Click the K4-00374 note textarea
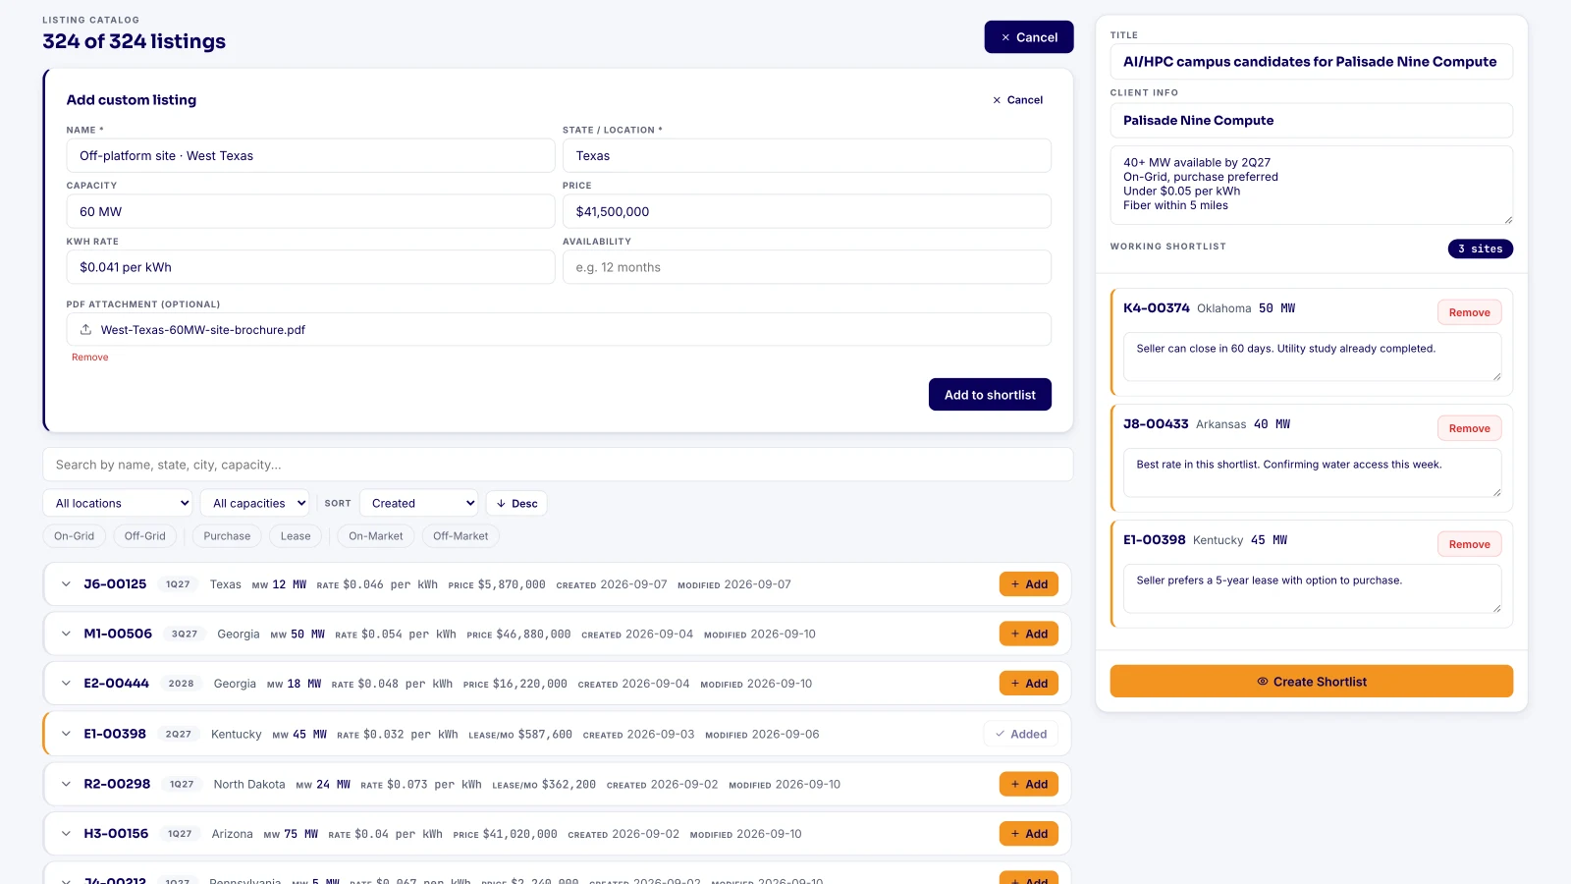The image size is (1571, 884). tap(1312, 357)
